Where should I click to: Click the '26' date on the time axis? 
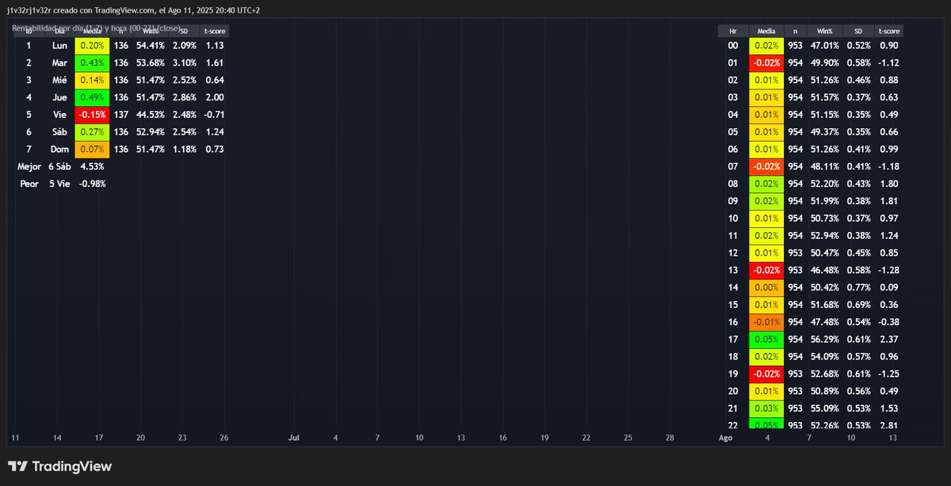(224, 437)
